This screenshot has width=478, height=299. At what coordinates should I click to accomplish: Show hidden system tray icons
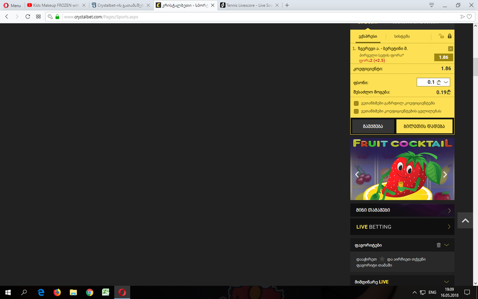(415, 292)
